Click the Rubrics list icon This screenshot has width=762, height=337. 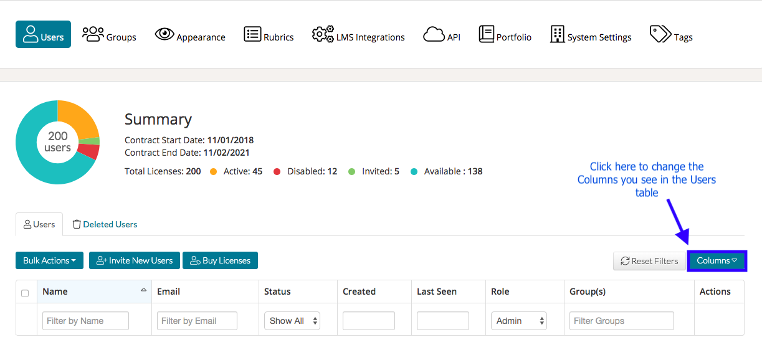[x=252, y=34]
